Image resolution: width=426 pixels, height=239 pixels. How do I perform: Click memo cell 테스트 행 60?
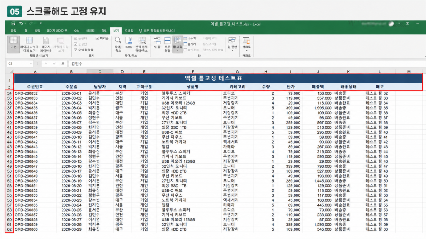pyautogui.click(x=379, y=229)
